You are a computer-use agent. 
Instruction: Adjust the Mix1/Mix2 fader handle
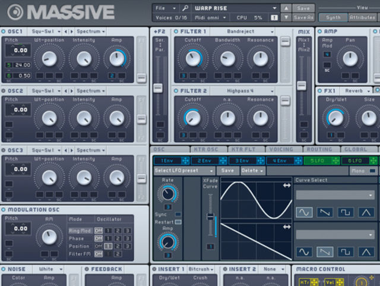point(302,86)
